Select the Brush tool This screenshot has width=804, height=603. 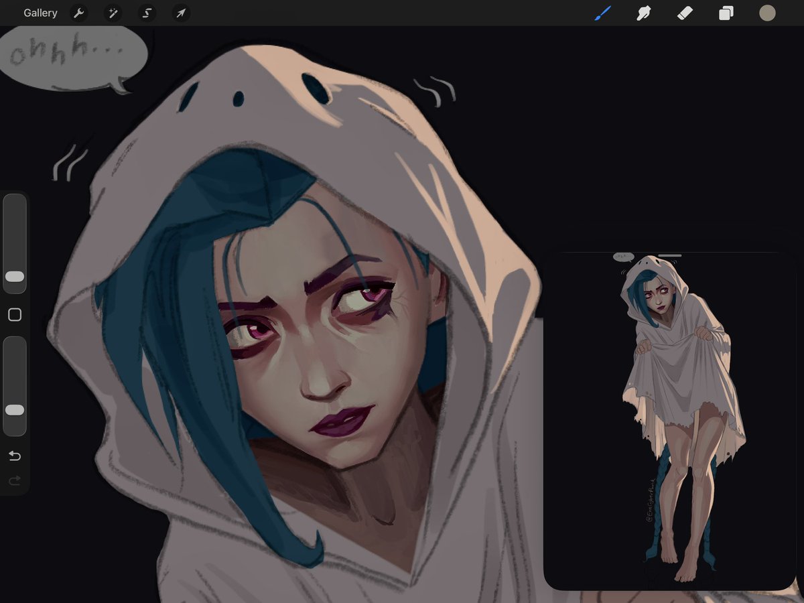pyautogui.click(x=602, y=13)
